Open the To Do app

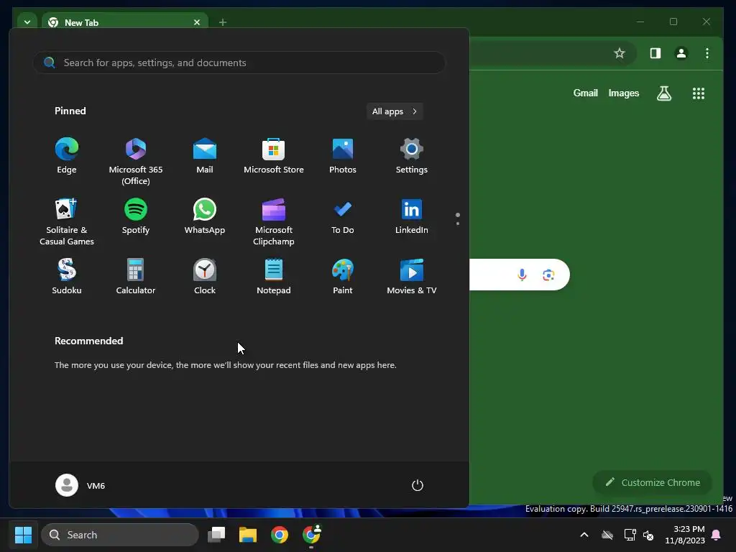[343, 216]
